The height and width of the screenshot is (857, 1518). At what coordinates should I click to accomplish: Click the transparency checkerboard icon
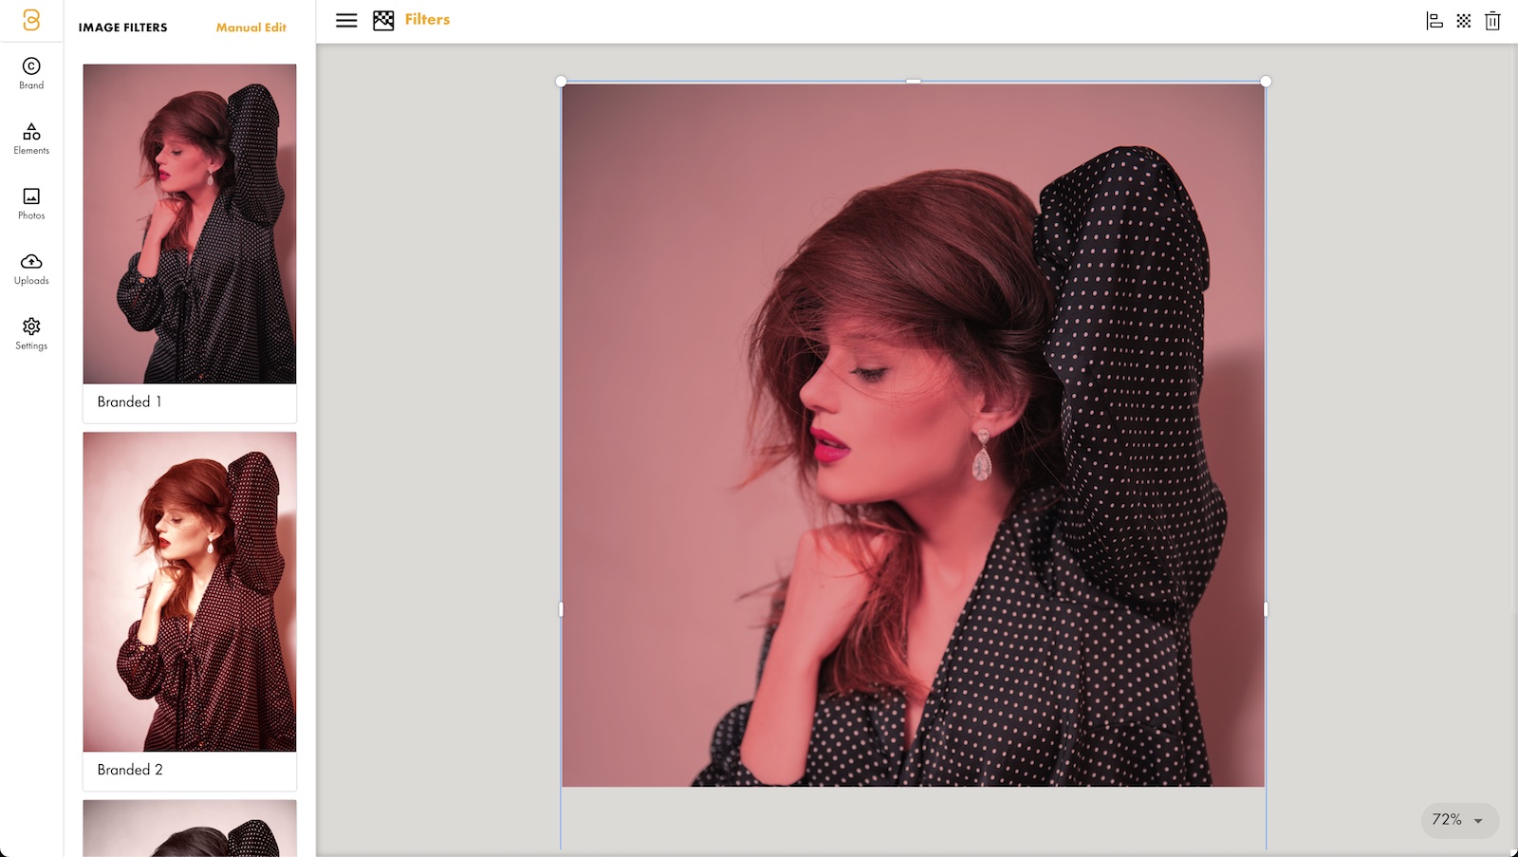pos(1464,21)
